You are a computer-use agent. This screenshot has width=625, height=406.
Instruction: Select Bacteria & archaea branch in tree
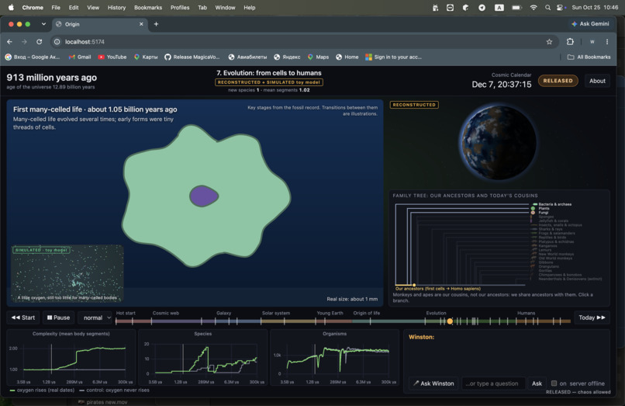coord(554,204)
